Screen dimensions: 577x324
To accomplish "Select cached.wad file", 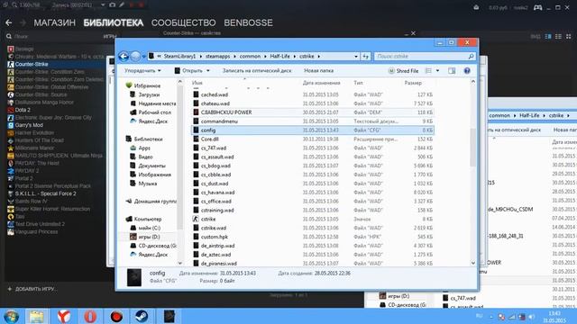I will (313, 94).
